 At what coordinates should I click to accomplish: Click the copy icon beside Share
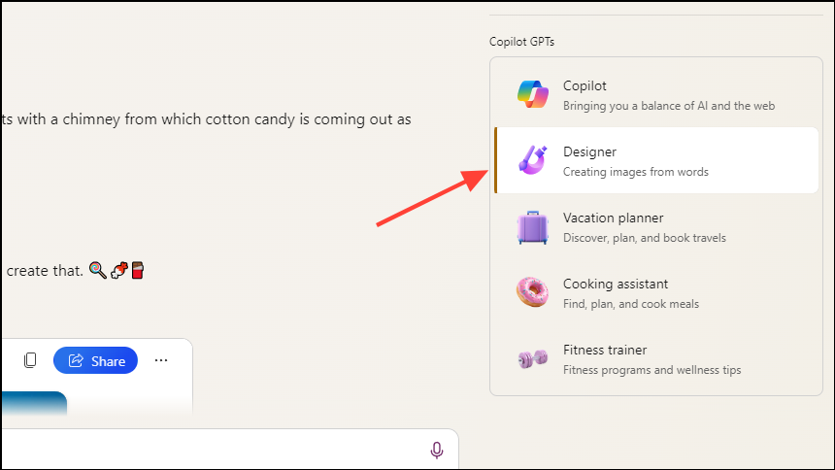[30, 361]
